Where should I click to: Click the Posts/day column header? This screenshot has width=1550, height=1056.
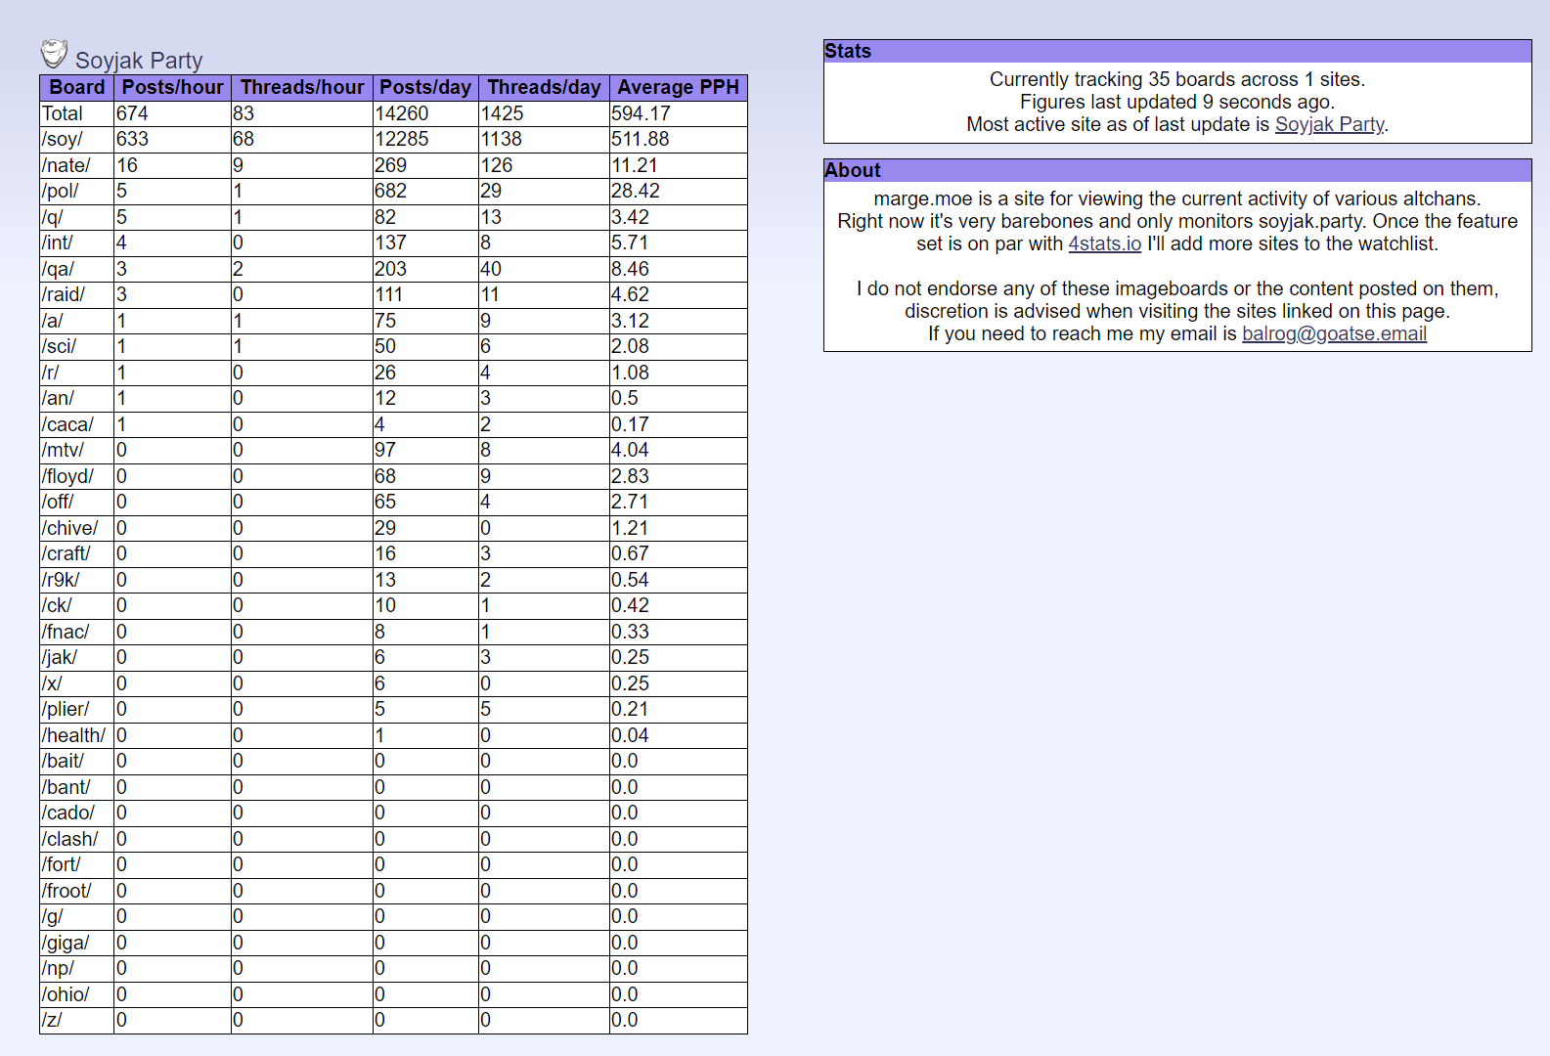tap(425, 88)
